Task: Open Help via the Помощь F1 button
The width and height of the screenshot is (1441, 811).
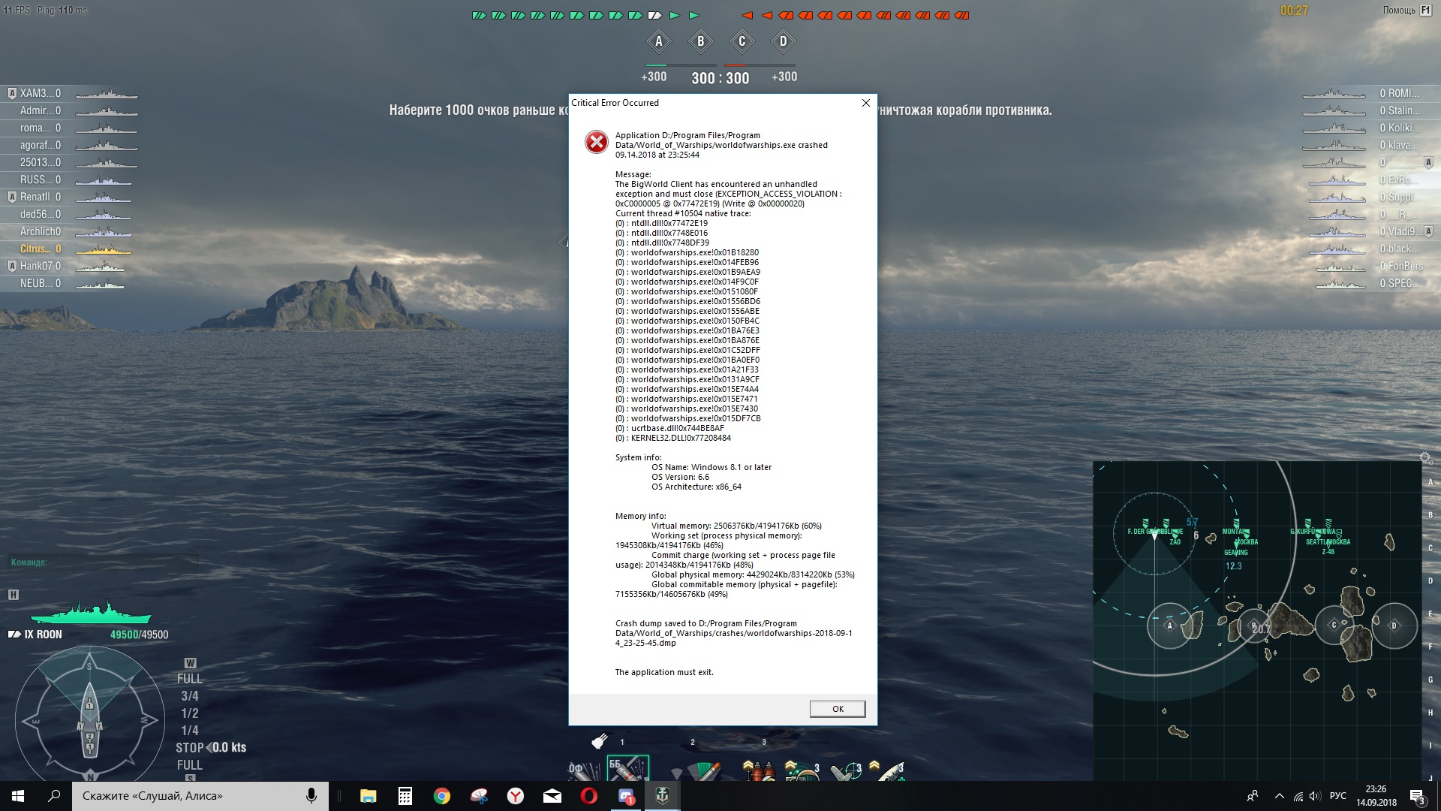Action: pyautogui.click(x=1407, y=11)
